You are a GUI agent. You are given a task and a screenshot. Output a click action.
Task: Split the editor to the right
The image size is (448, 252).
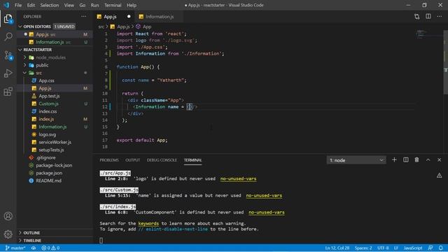428,17
